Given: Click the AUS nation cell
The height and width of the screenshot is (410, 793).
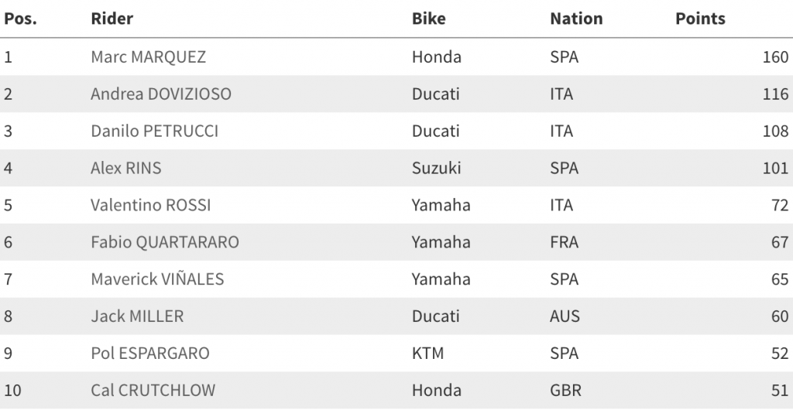Looking at the screenshot, I should tap(565, 317).
